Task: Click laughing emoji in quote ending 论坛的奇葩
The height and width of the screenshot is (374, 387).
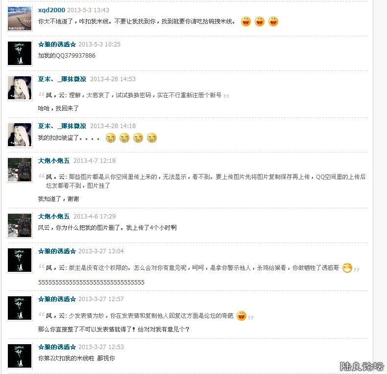Action: click(x=241, y=316)
